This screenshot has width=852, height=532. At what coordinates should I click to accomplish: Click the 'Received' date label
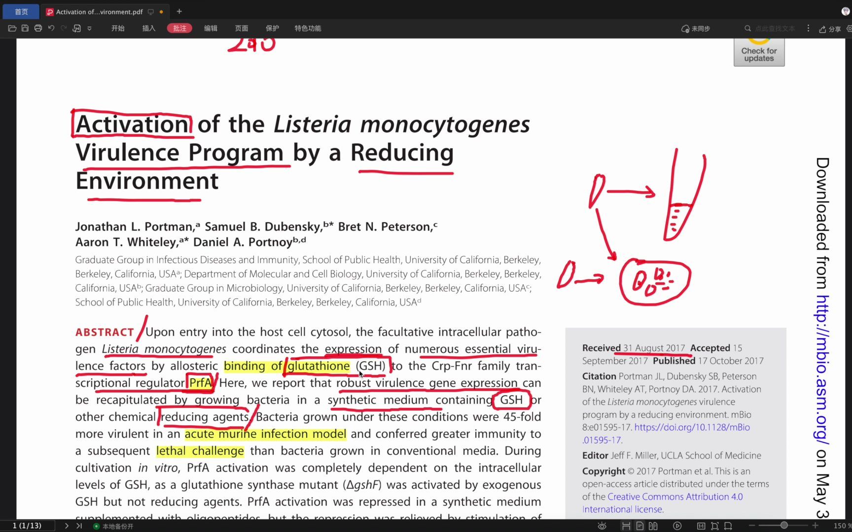coord(602,348)
